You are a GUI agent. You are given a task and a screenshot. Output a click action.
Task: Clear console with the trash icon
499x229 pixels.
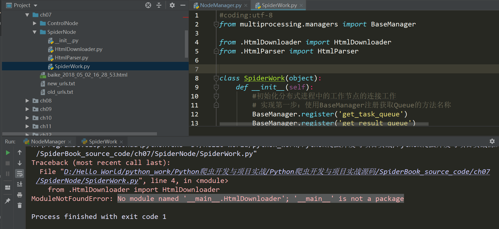pyautogui.click(x=20, y=205)
